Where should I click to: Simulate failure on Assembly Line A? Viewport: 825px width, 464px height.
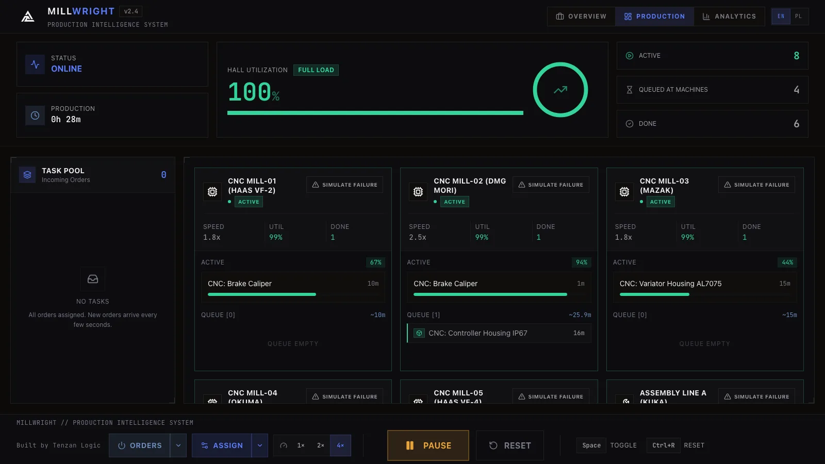click(x=756, y=396)
